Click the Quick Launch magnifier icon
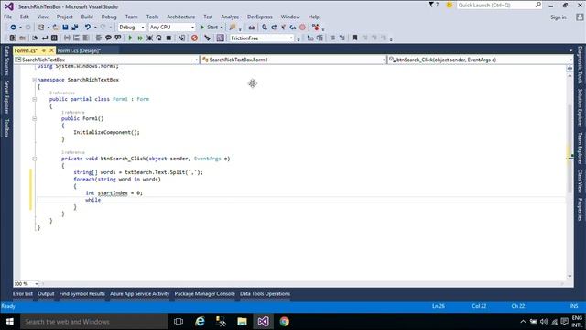The image size is (586, 330). pos(537,5)
